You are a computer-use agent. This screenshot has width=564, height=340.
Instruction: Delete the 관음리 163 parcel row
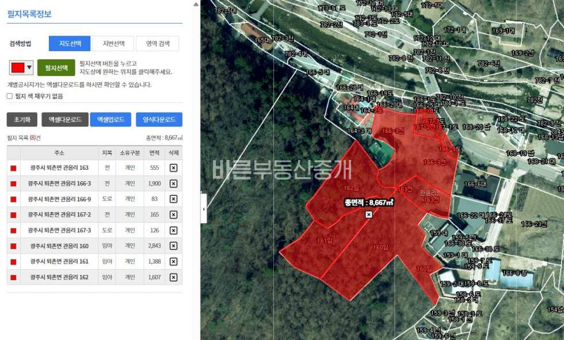point(173,167)
